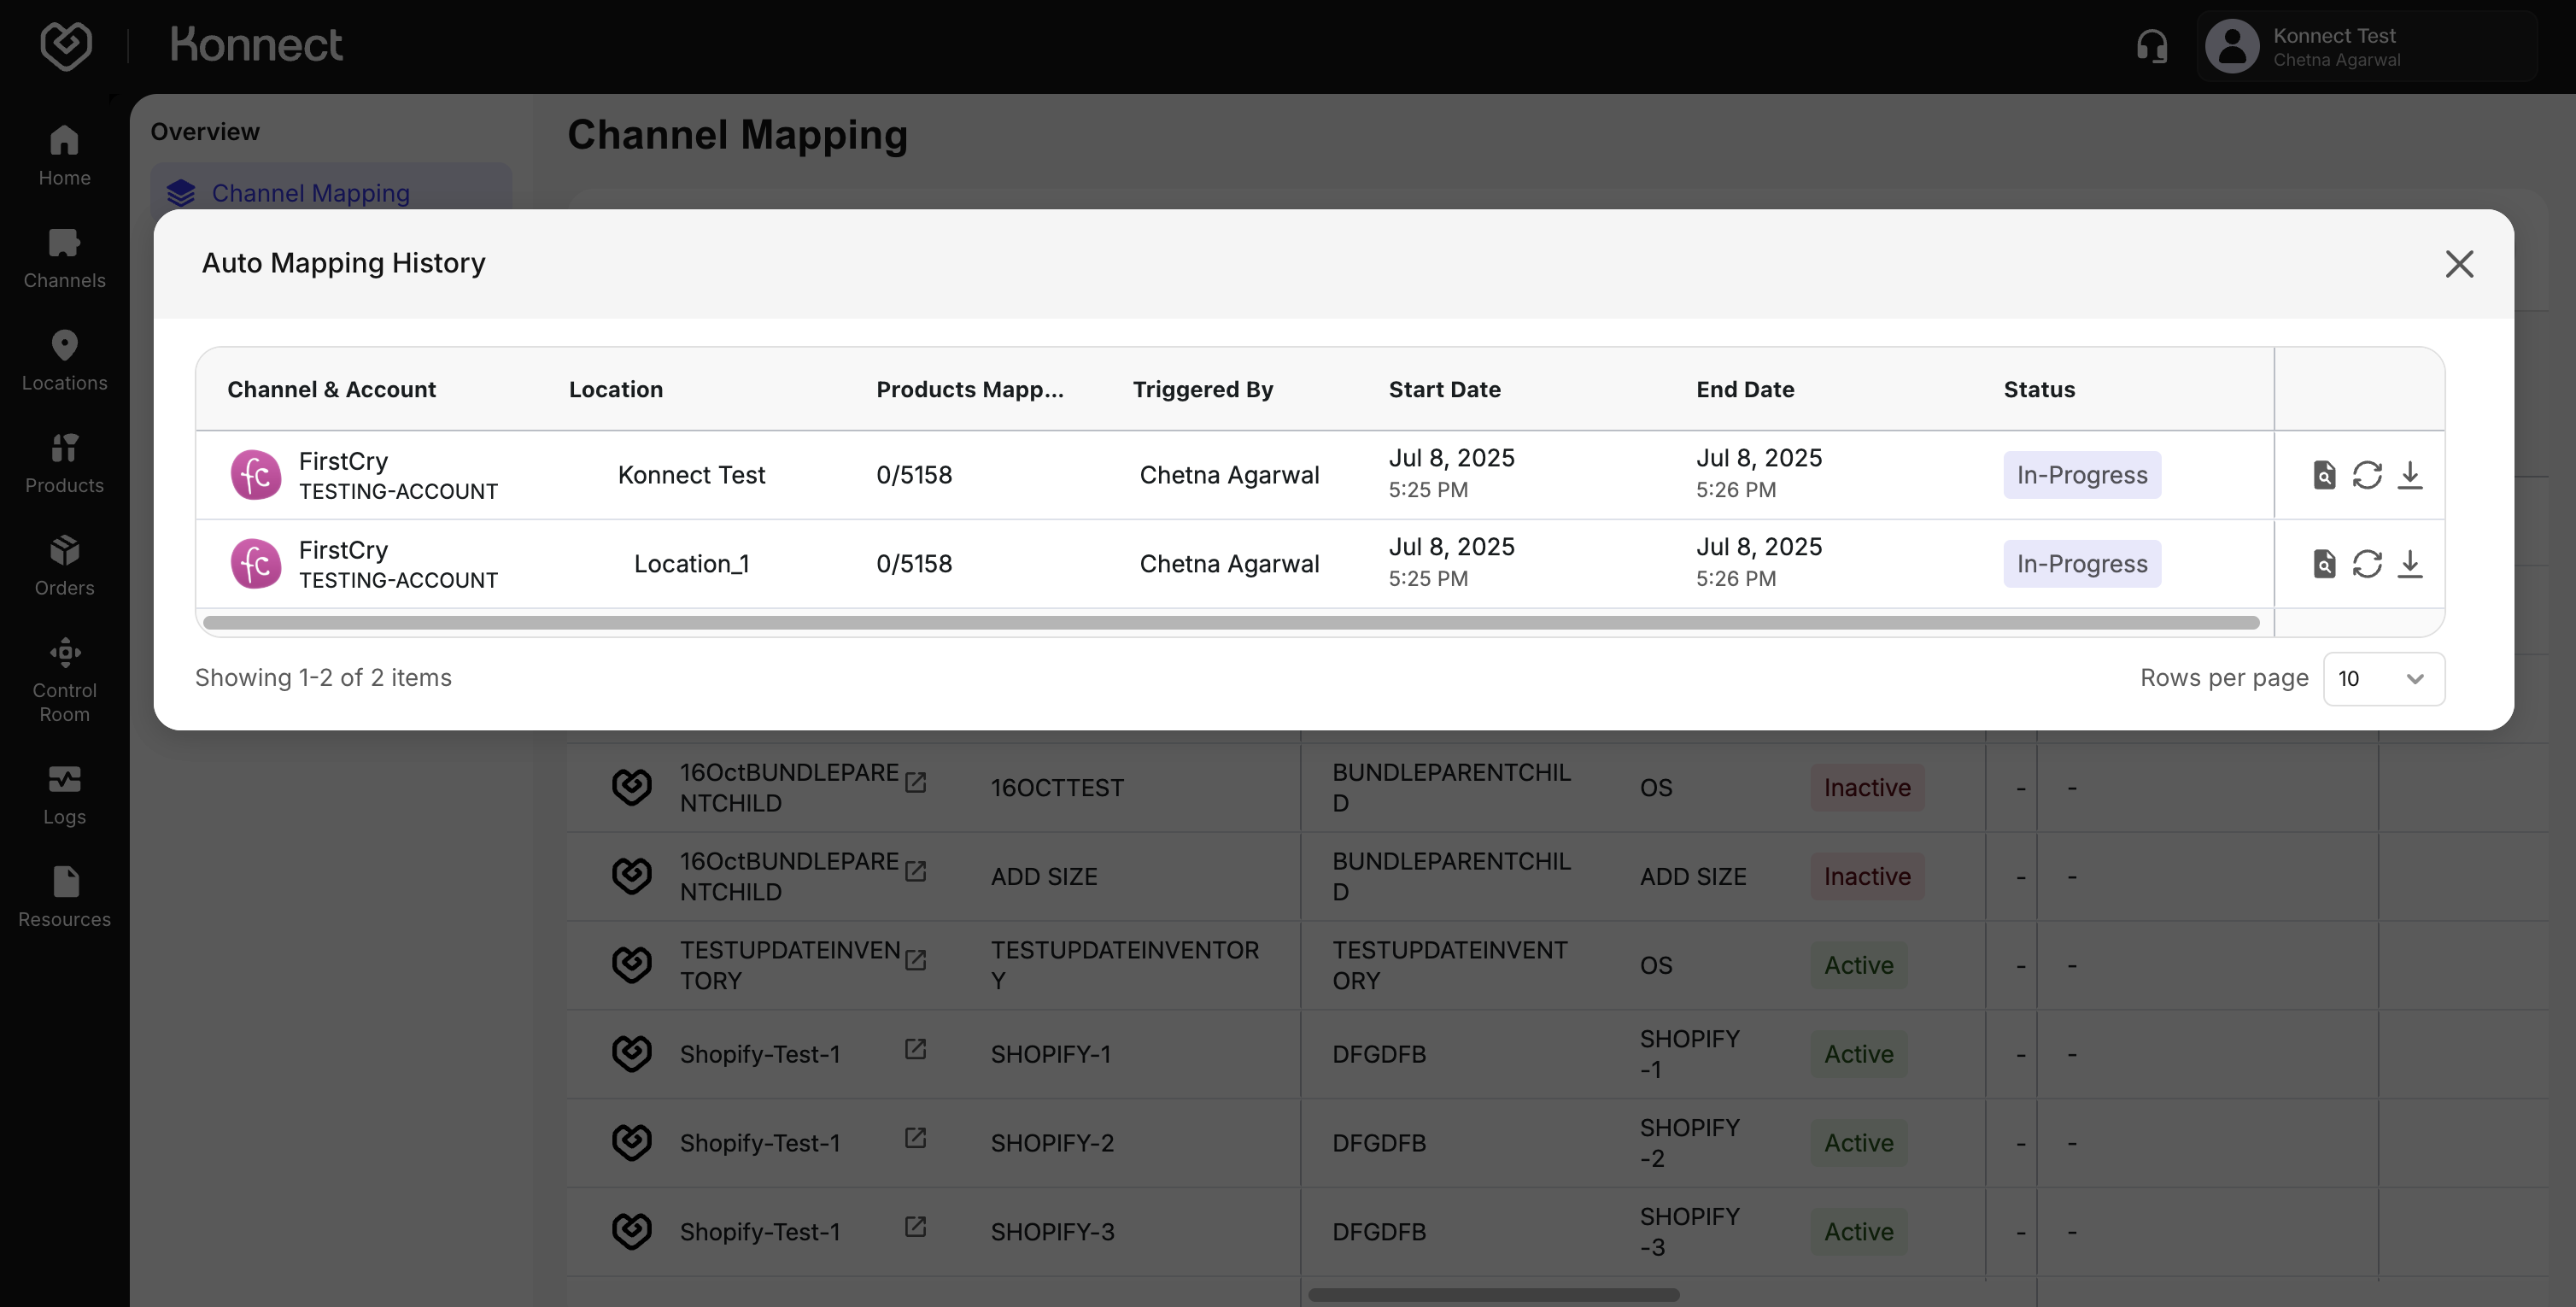Click the support headset icon
Viewport: 2576px width, 1307px height.
tap(2151, 46)
